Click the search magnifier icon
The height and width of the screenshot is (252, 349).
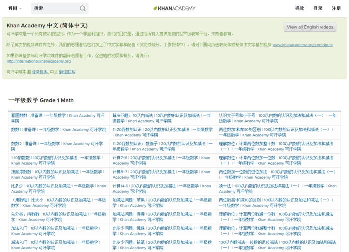83,8
